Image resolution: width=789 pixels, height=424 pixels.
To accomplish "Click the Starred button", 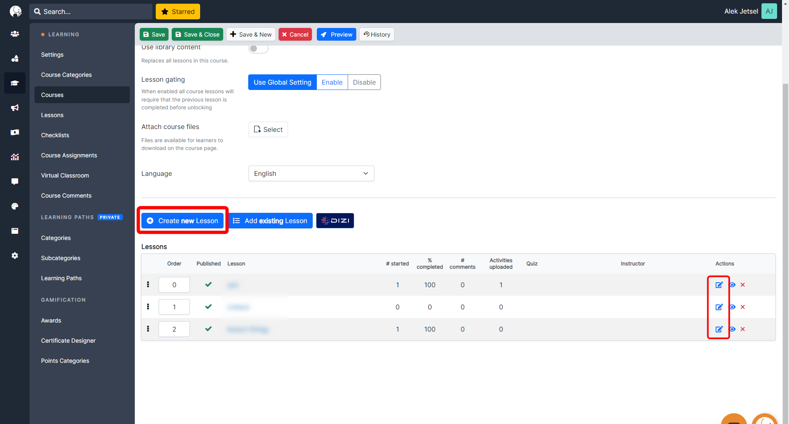I will point(178,12).
